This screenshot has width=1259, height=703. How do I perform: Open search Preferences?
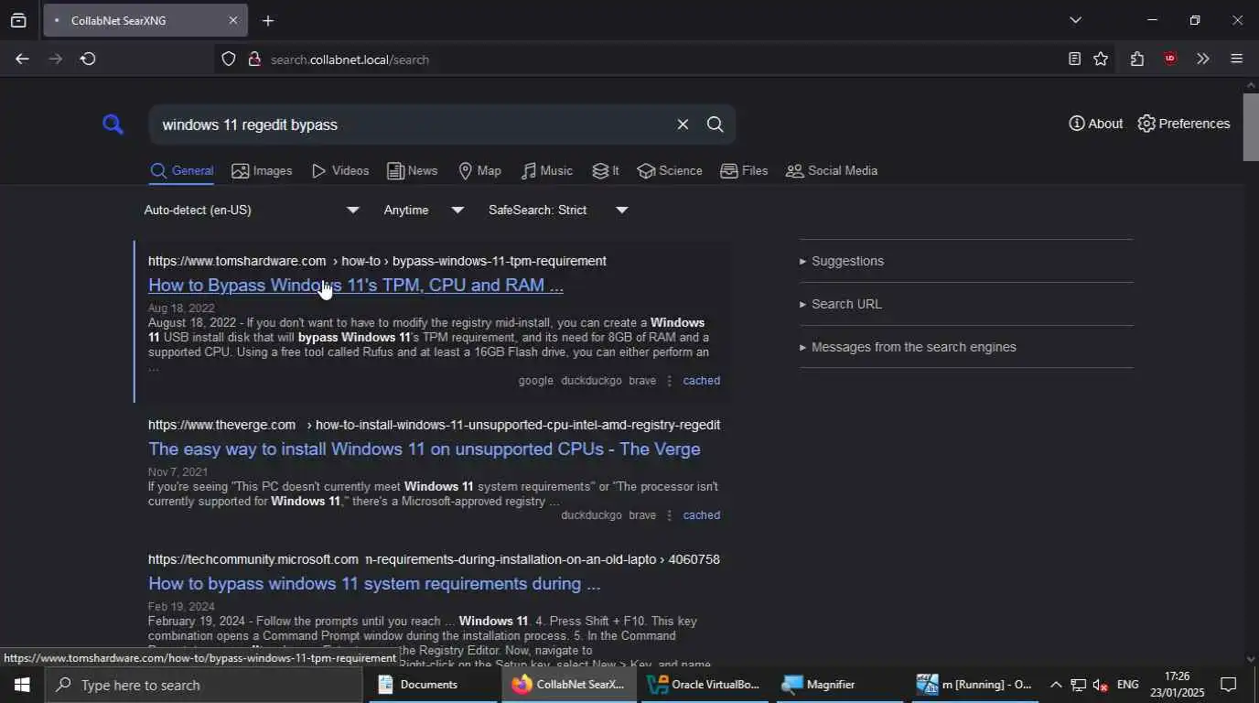[x=1183, y=124]
